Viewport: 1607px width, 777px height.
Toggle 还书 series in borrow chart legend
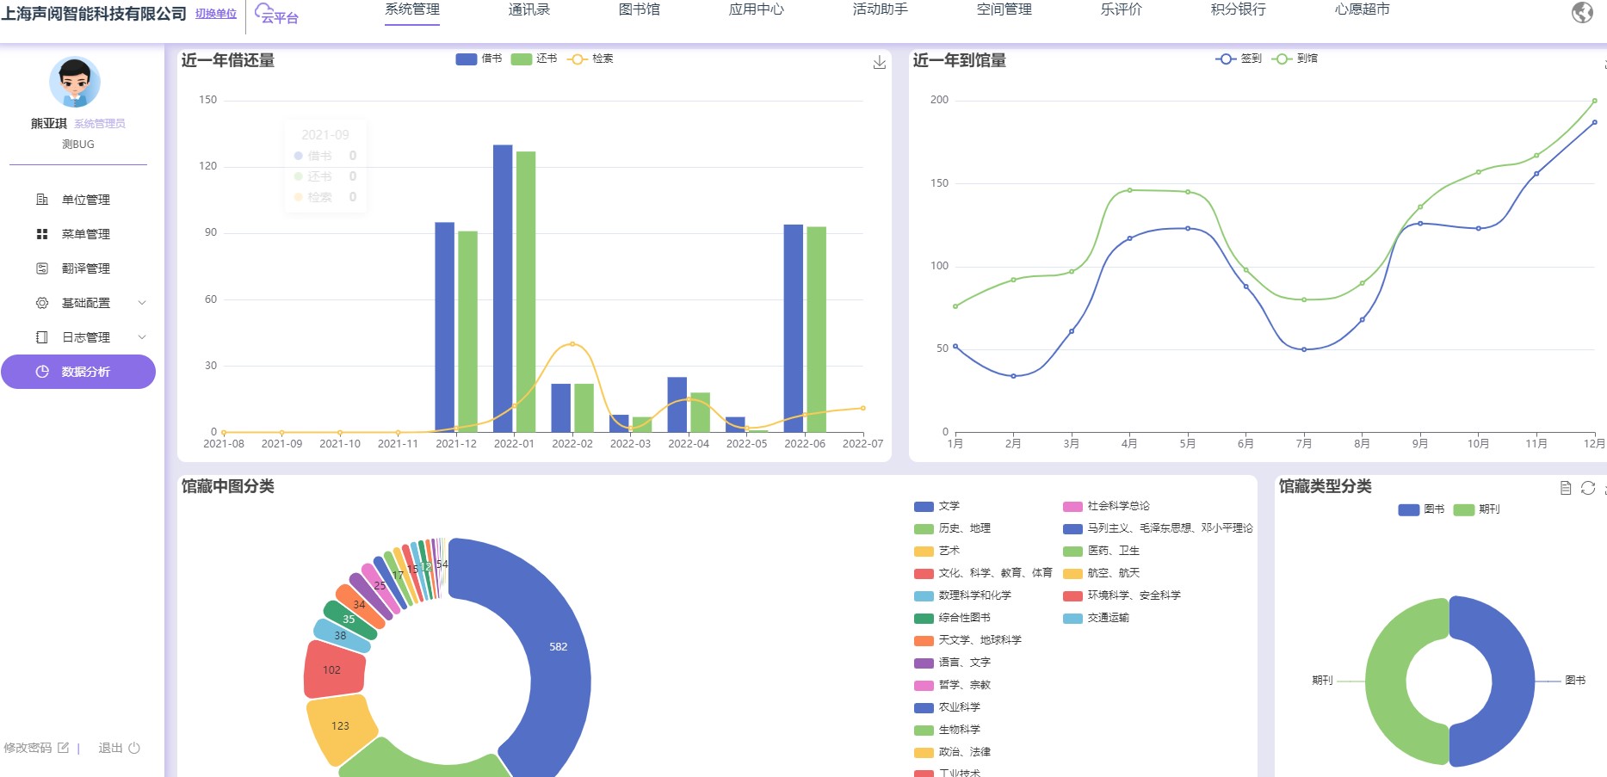[x=534, y=59]
